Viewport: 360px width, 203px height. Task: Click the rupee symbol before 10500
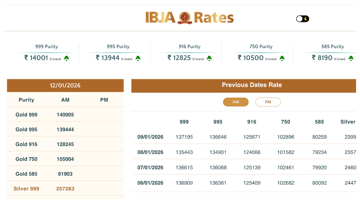(240, 58)
